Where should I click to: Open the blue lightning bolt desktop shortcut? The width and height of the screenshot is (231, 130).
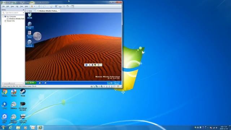click(4, 105)
